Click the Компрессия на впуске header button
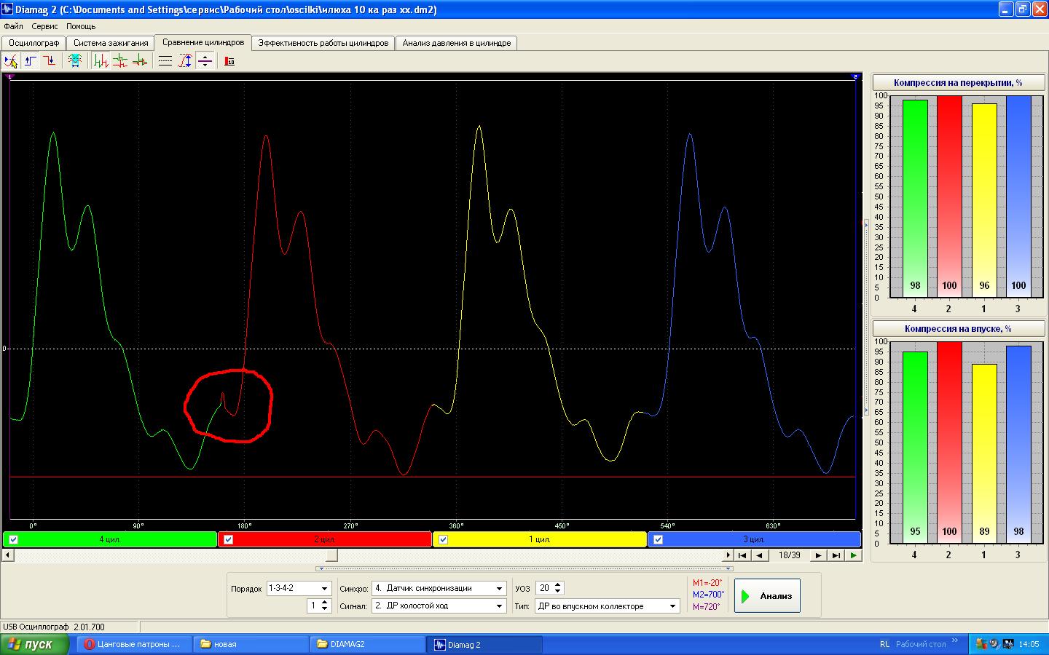 [958, 329]
